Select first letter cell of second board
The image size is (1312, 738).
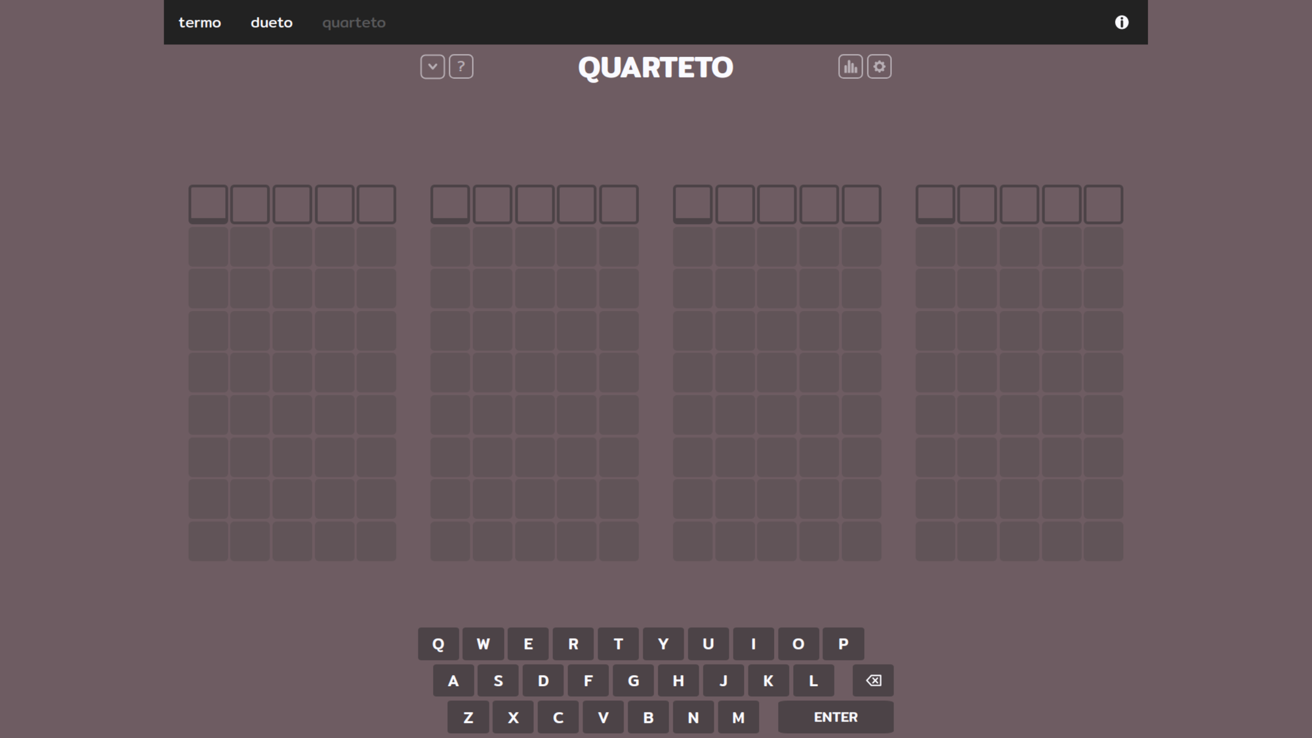click(x=450, y=204)
